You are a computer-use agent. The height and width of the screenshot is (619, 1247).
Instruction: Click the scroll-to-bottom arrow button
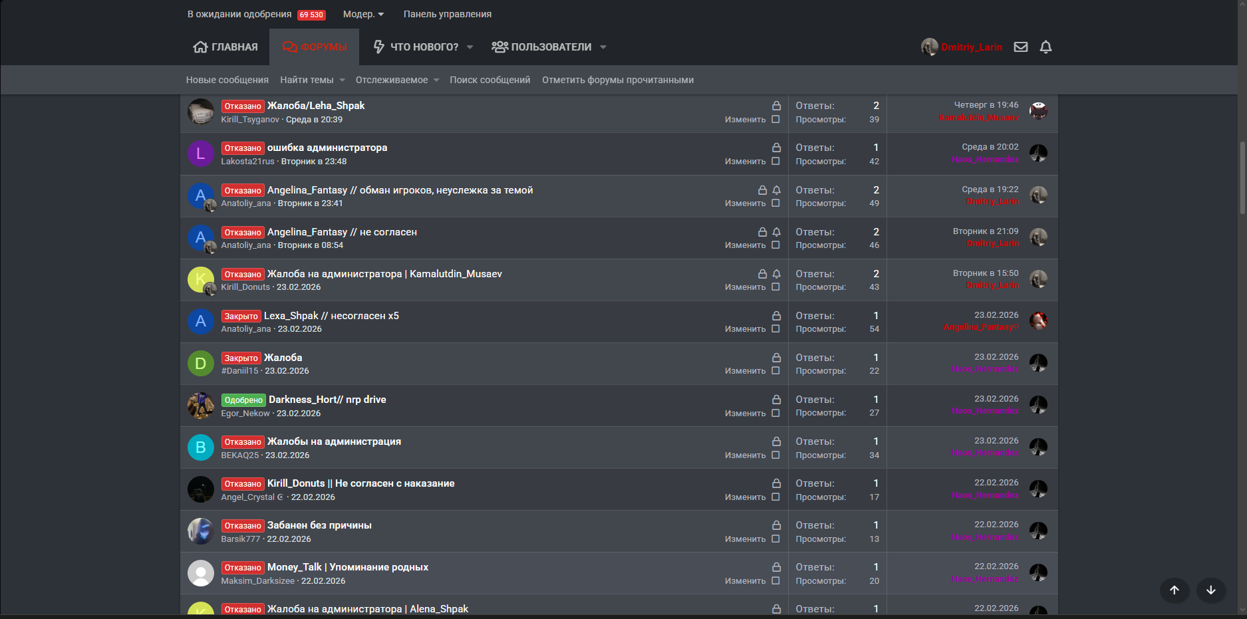1211,590
